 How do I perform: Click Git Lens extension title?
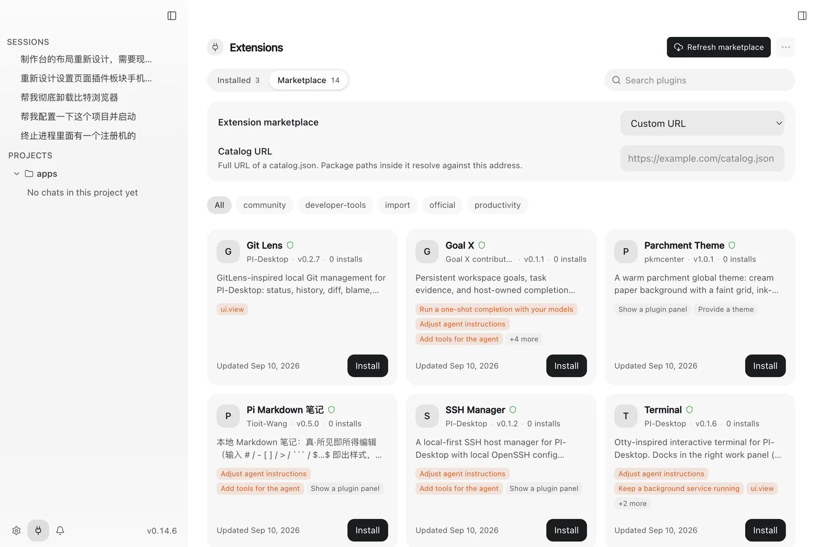[264, 245]
